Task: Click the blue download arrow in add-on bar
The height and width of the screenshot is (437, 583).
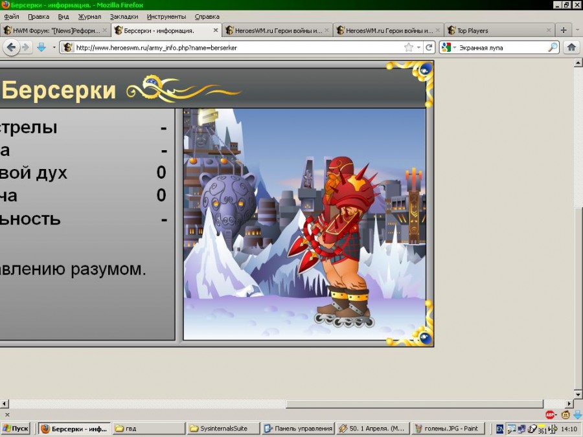Action: [x=577, y=415]
